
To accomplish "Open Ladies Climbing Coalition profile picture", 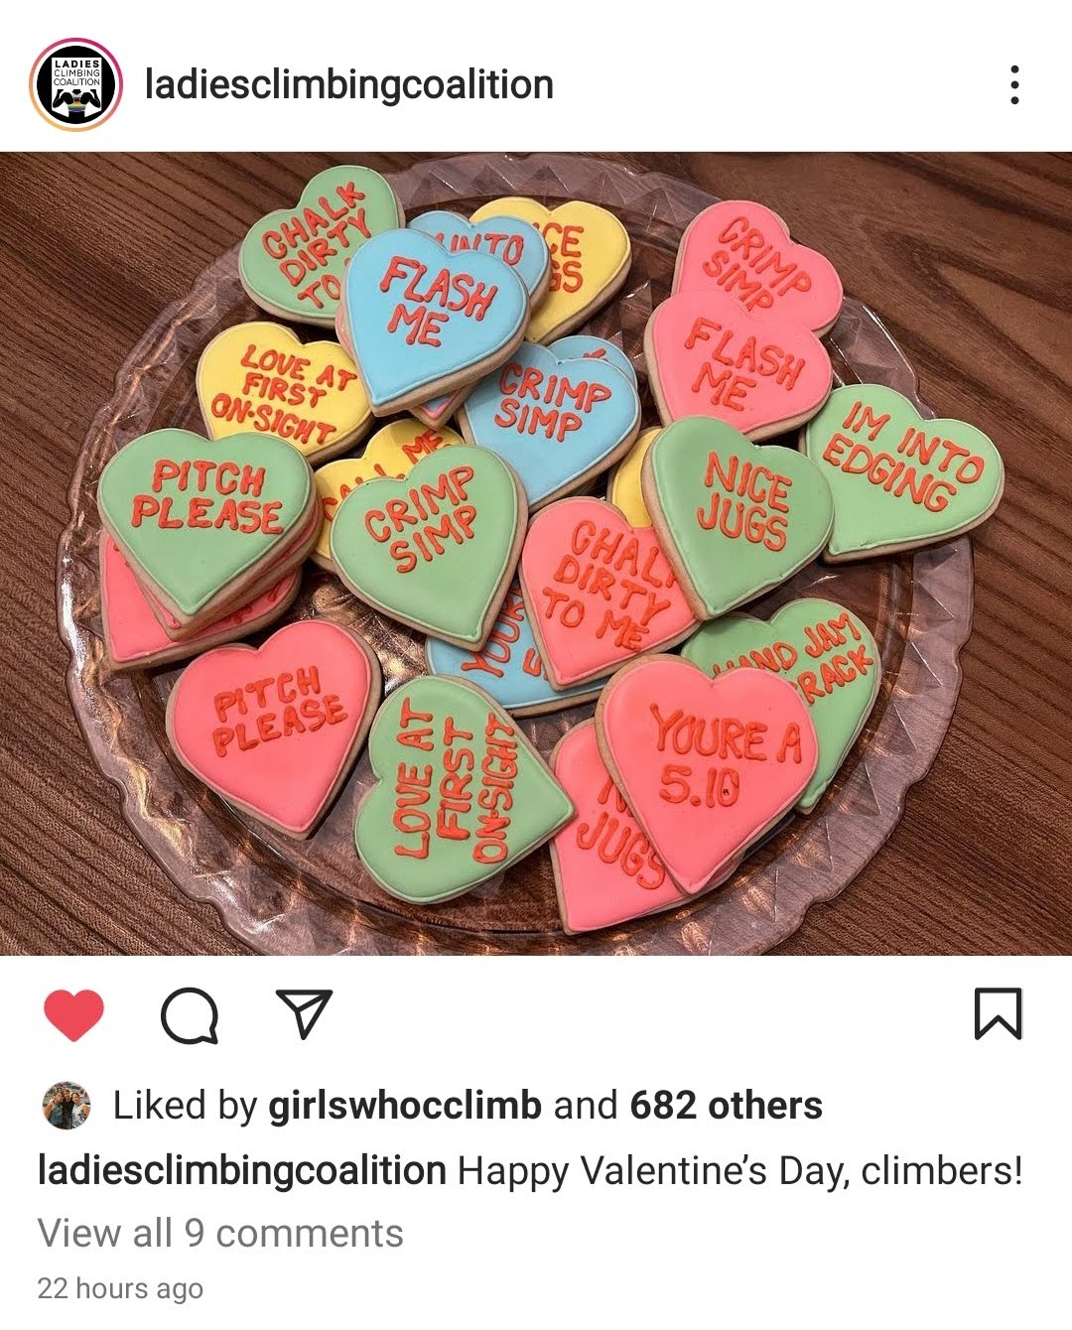I will tap(76, 85).
